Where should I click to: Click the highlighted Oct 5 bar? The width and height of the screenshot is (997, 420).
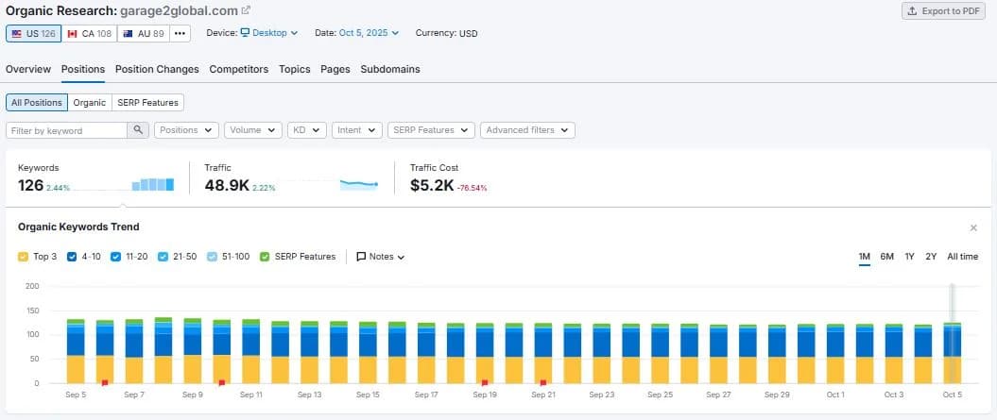pos(953,353)
